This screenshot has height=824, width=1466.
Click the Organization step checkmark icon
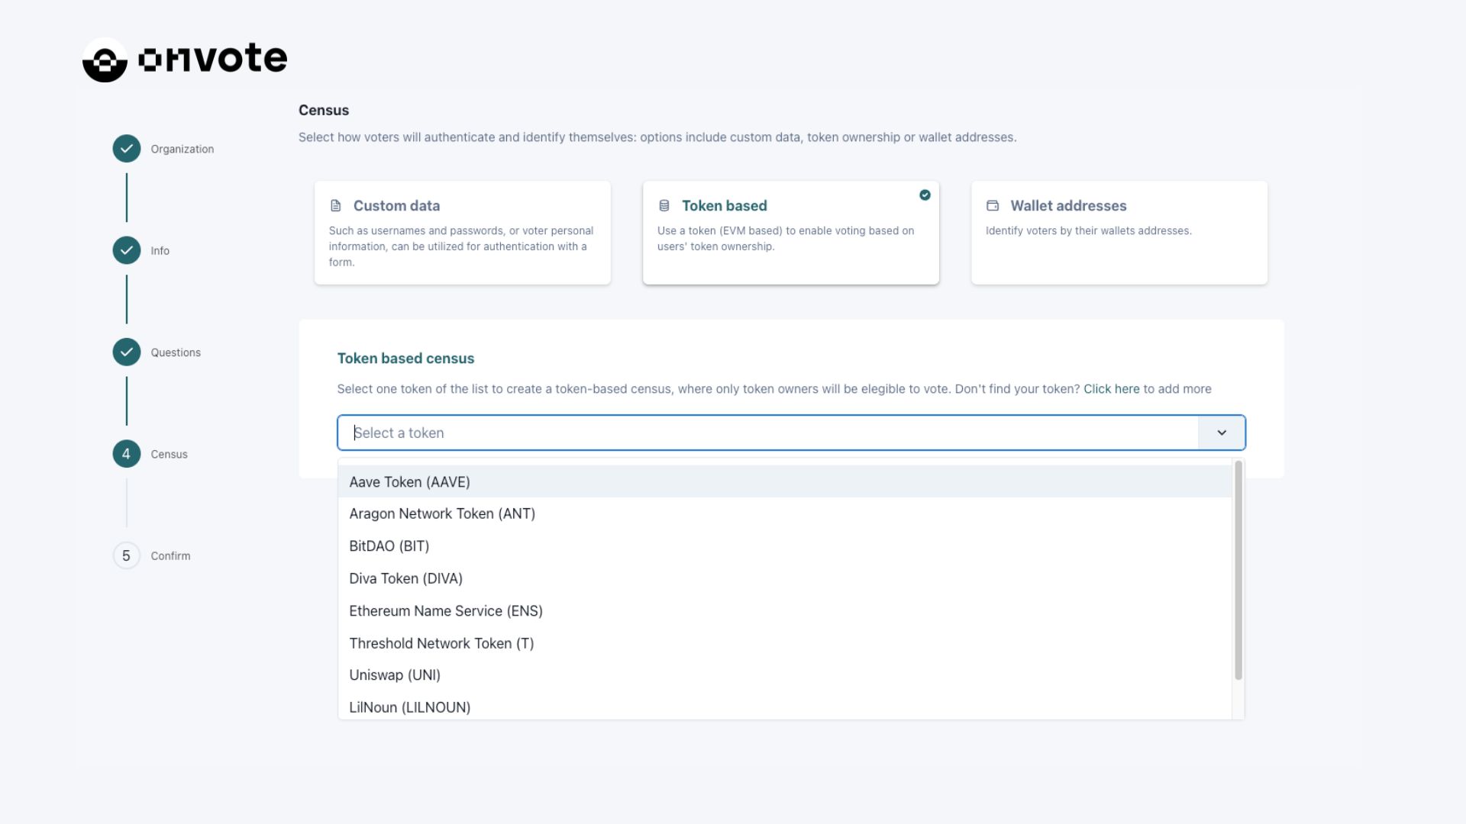(x=127, y=149)
